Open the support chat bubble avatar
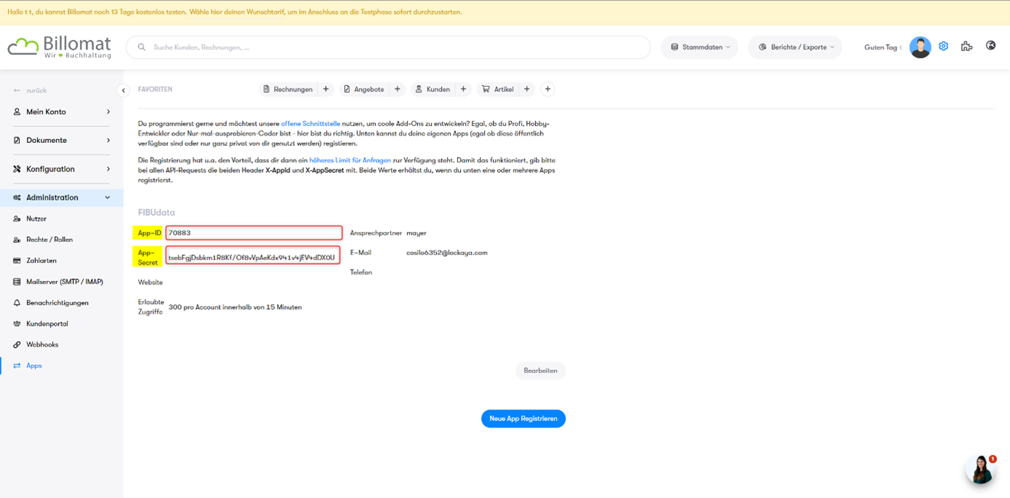The height and width of the screenshot is (498, 1010). pyautogui.click(x=981, y=470)
